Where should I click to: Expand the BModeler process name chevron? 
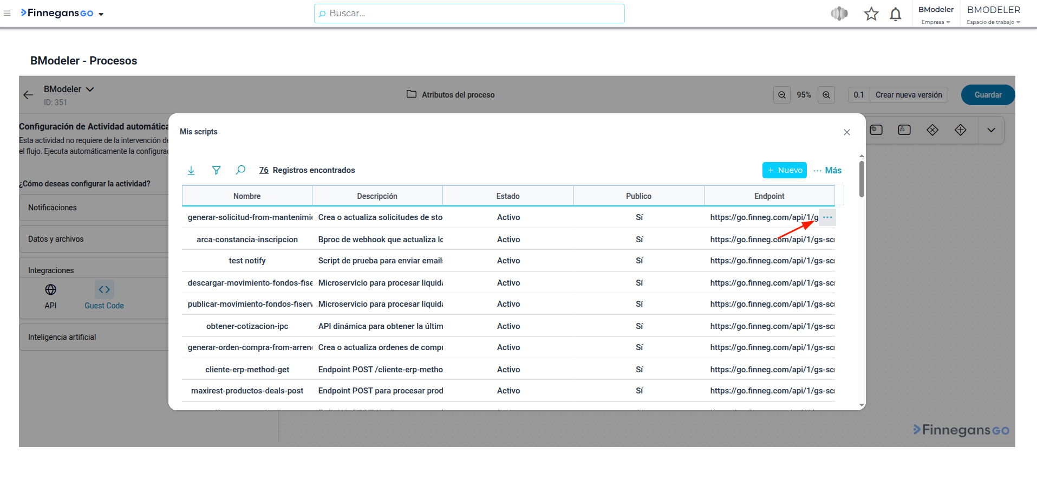point(90,89)
